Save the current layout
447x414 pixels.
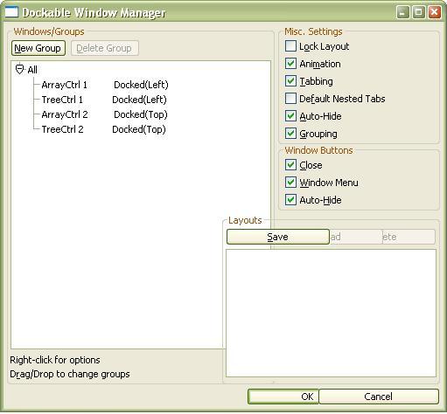[x=278, y=237]
